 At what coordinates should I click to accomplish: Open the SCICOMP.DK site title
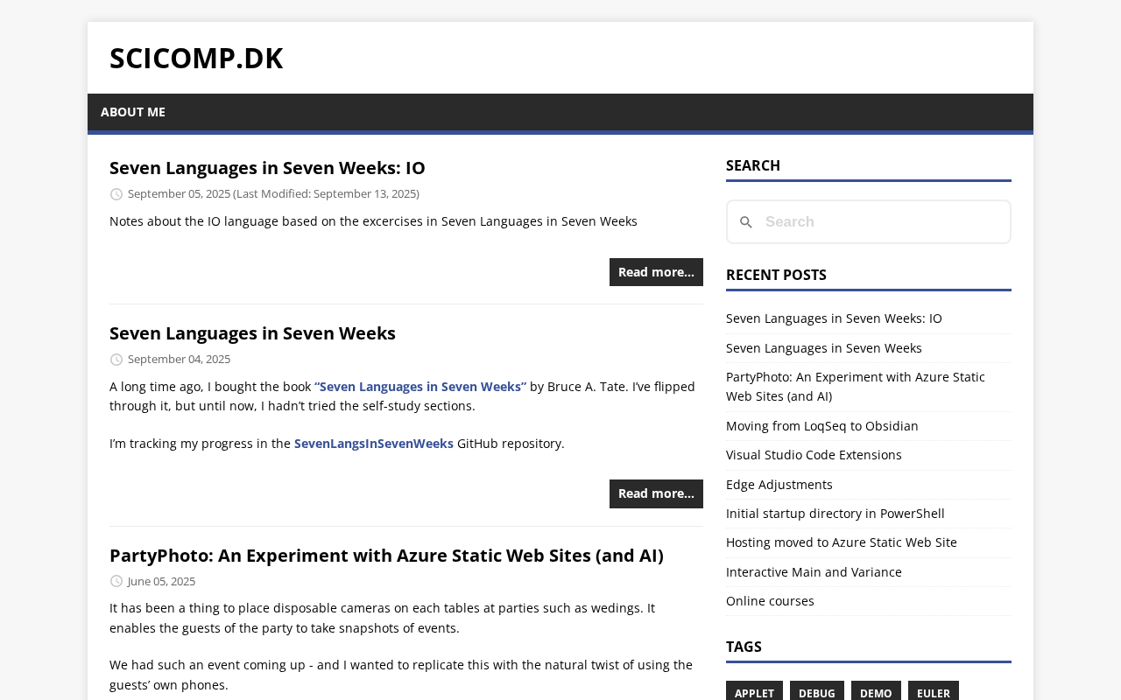196,58
